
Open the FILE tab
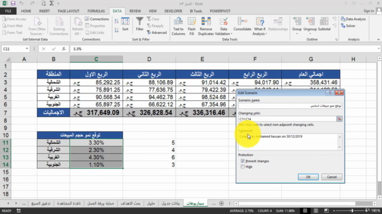(8, 11)
